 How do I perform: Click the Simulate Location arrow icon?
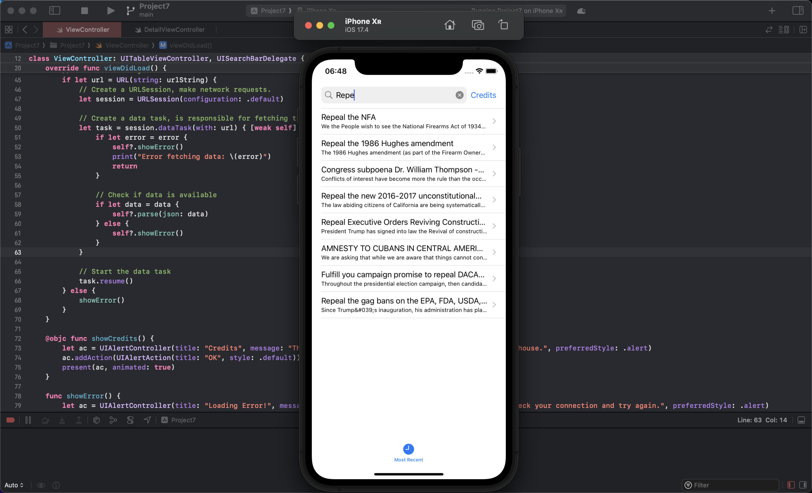click(147, 420)
